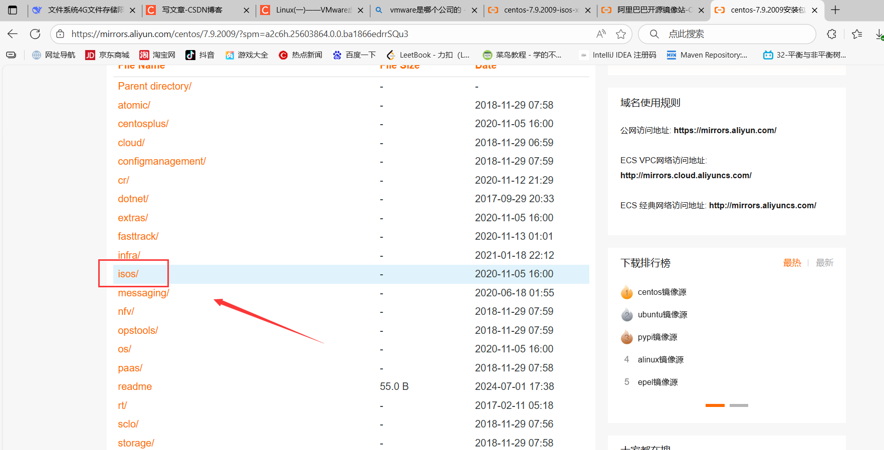Close the vmware是哪个公司的 tab
This screenshot has width=884, height=450.
[474, 10]
